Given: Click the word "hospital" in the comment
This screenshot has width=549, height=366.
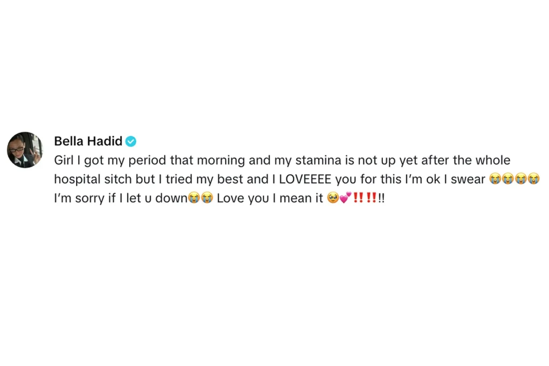Looking at the screenshot, I should 75,179.
